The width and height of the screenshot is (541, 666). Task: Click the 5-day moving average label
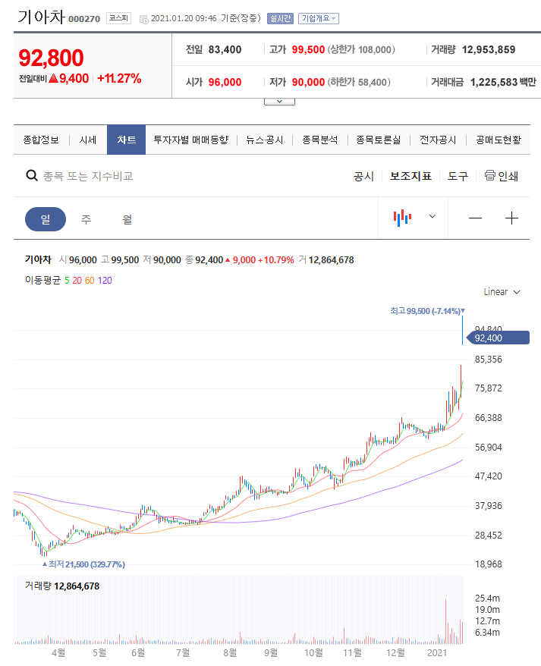(67, 281)
